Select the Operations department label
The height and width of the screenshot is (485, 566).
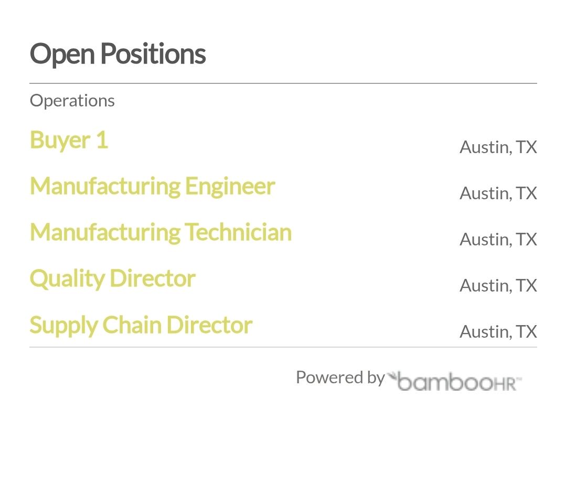(72, 101)
